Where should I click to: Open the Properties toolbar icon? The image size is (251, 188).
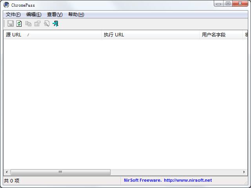[37, 23]
